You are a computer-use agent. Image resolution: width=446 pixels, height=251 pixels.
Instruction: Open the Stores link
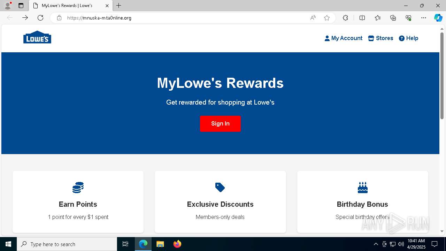tap(380, 38)
